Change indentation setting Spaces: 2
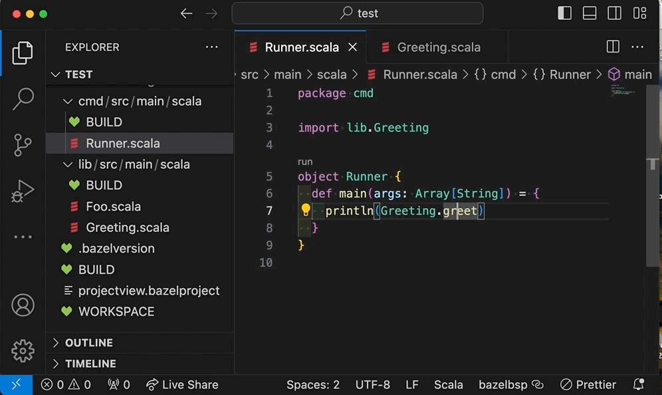The width and height of the screenshot is (662, 395). pos(313,384)
